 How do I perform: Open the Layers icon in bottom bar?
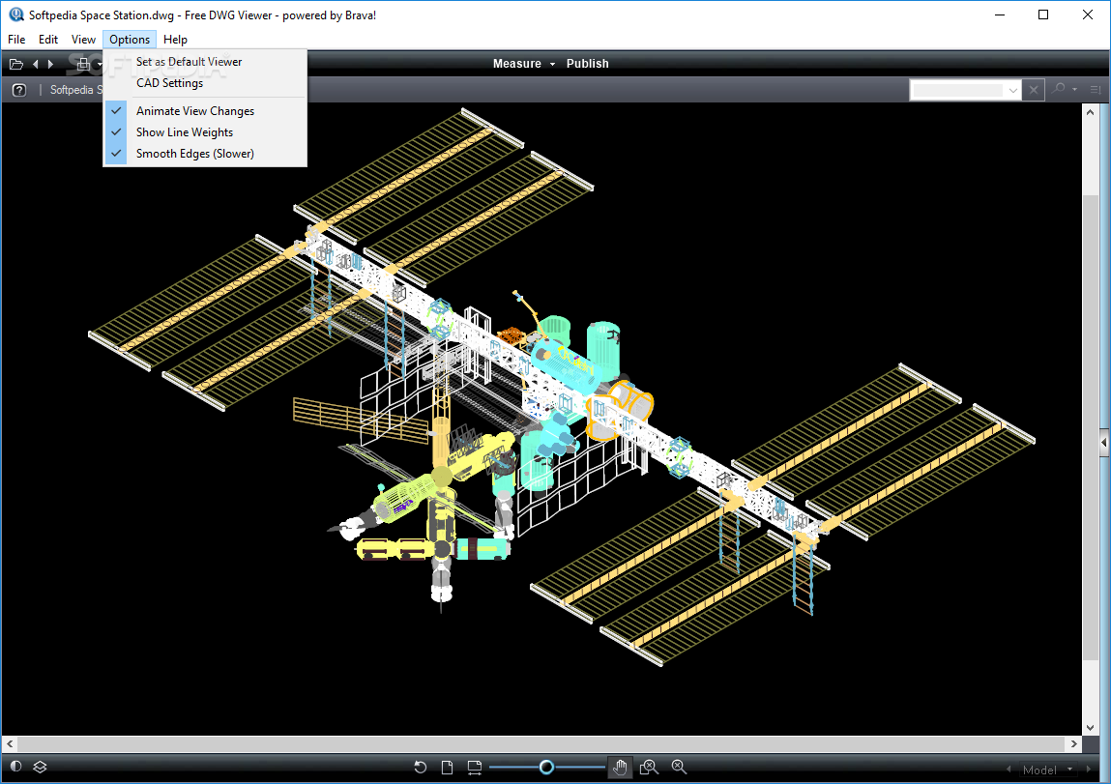click(x=40, y=767)
